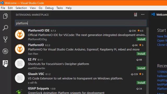Open the recent item starting with hellowo
Screen dimensions: 167x94
162,76
